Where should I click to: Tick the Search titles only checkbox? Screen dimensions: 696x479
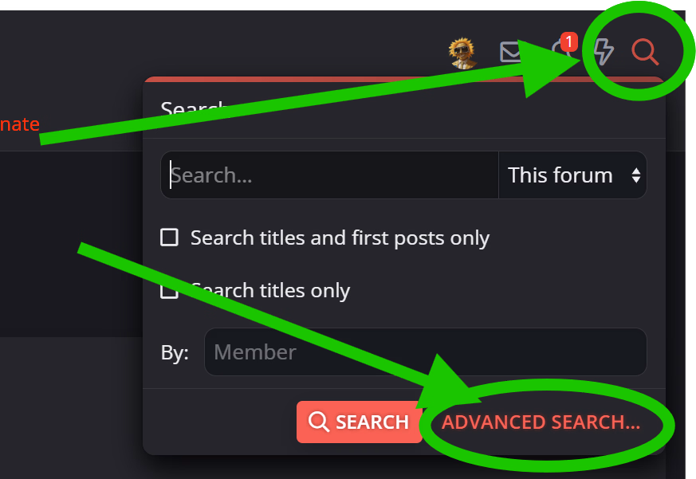(169, 290)
